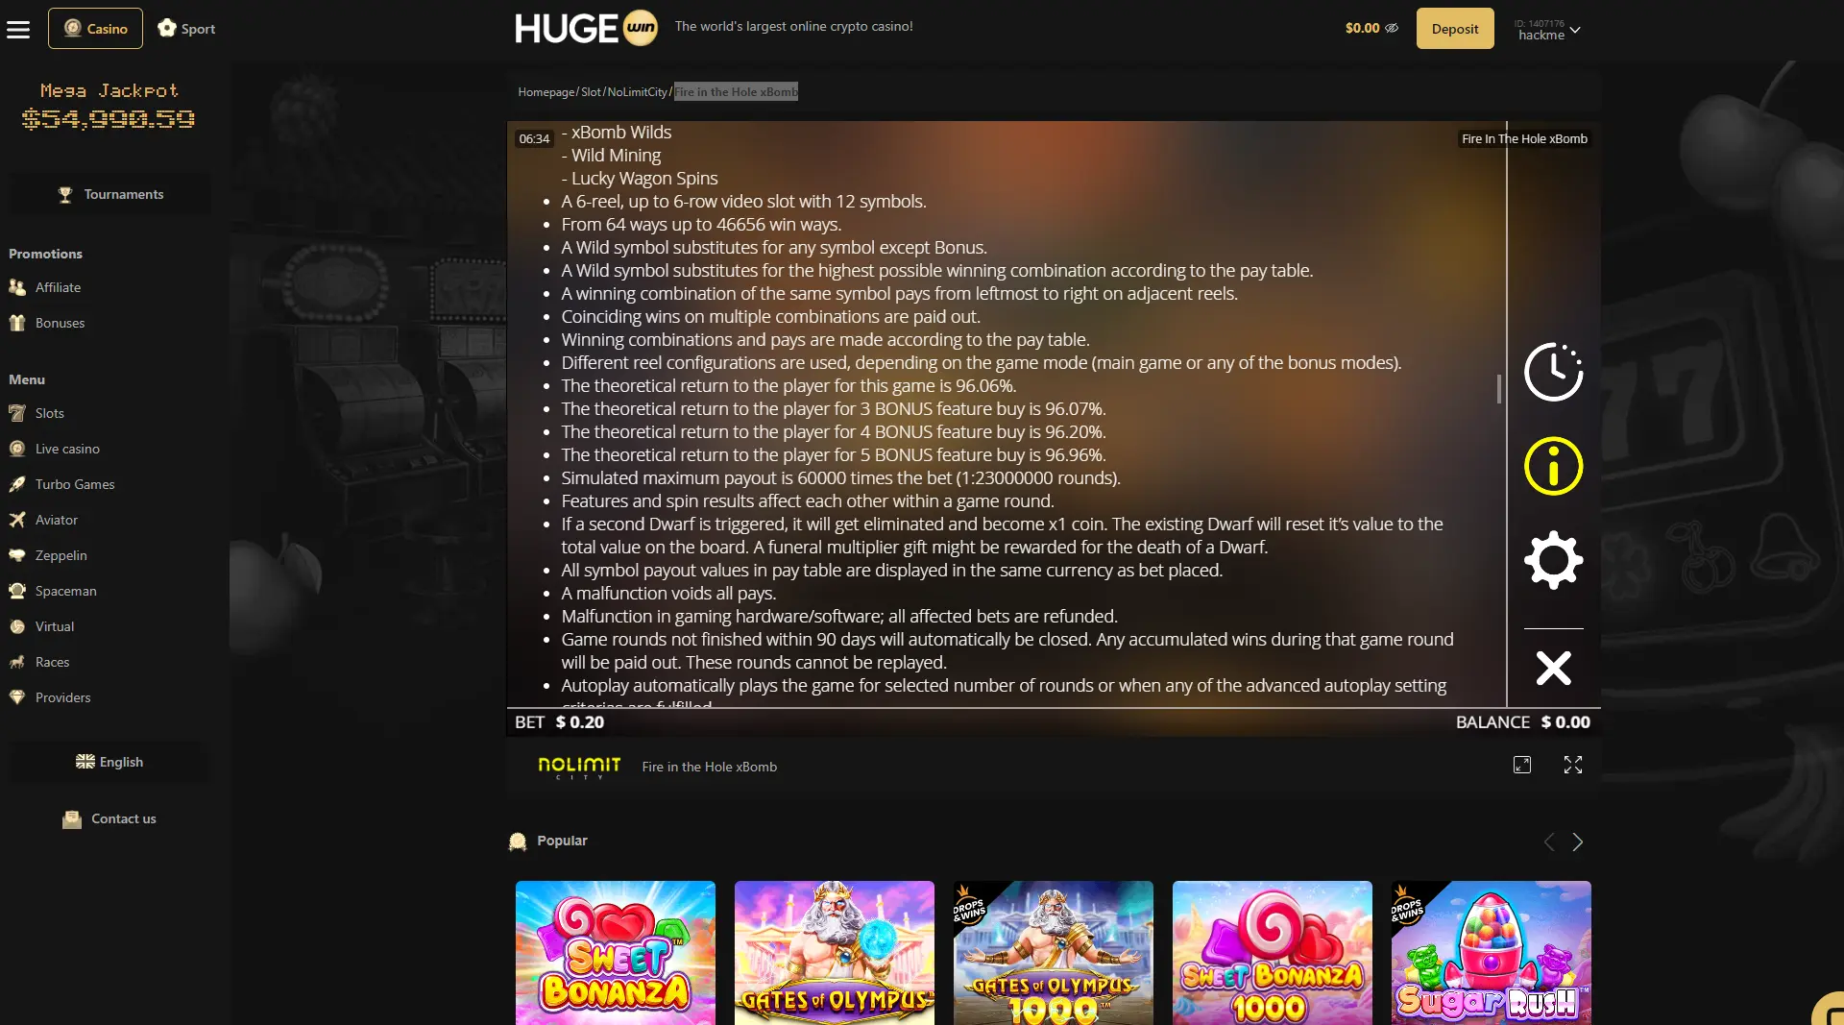This screenshot has height=1025, width=1844.
Task: Open Sugar Rush game thumbnail
Action: 1491,952
